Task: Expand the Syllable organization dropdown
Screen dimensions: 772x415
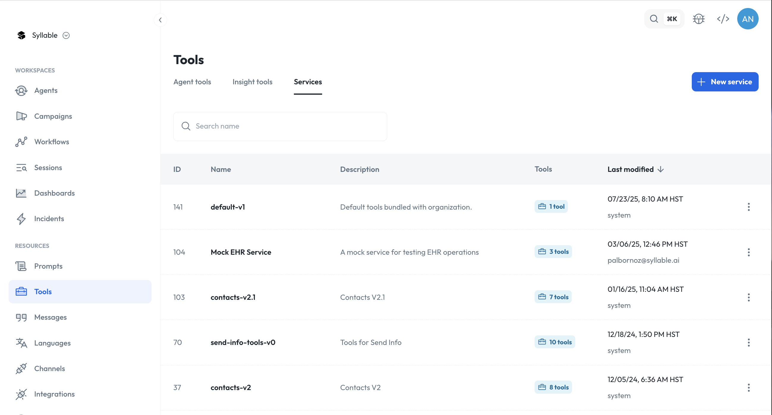Action: pyautogui.click(x=66, y=35)
